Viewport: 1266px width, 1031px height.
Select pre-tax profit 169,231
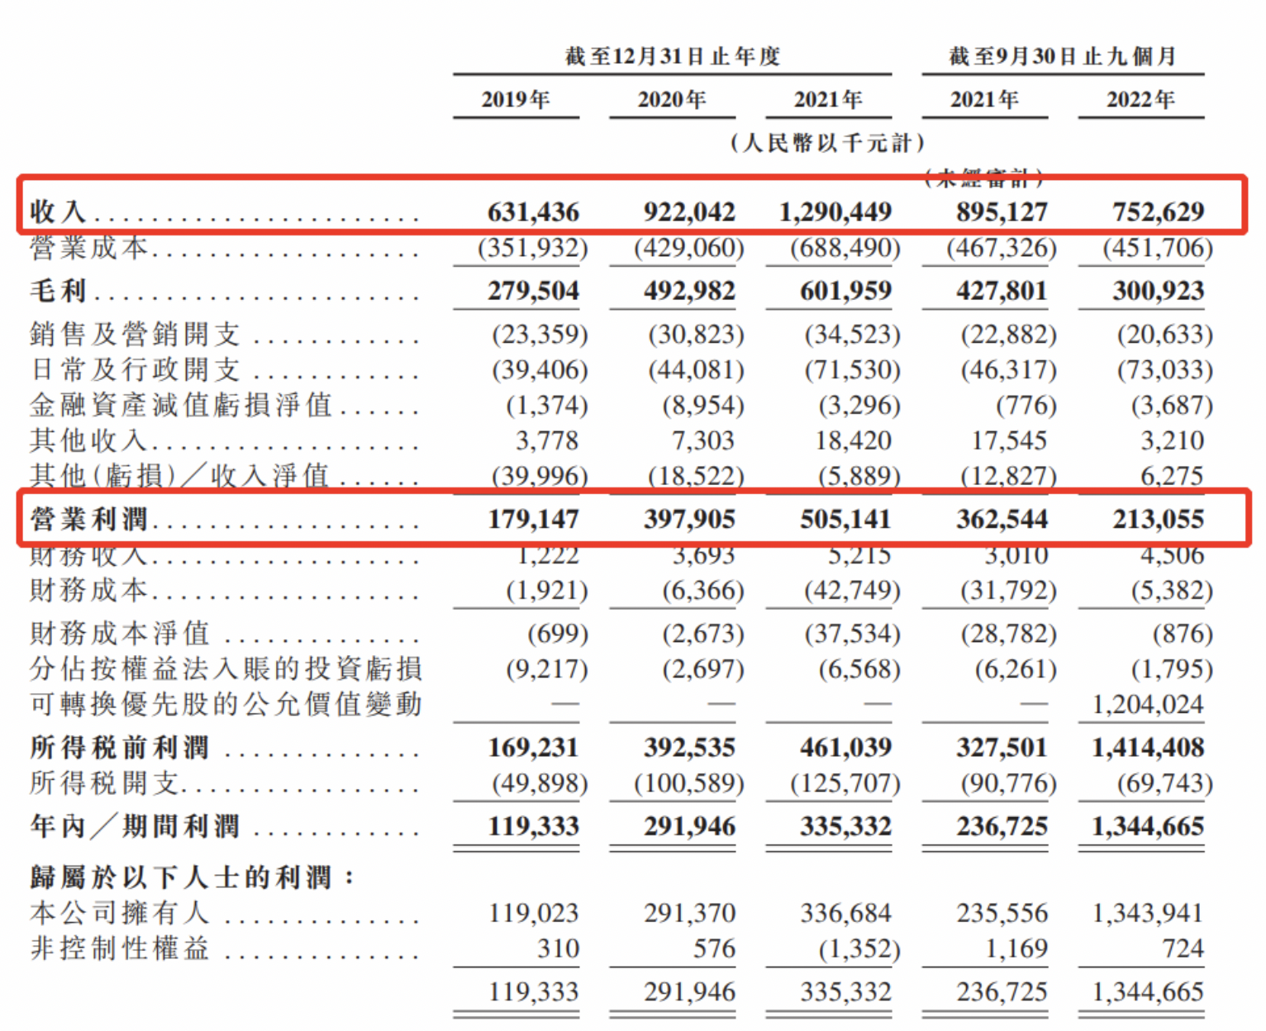(533, 748)
